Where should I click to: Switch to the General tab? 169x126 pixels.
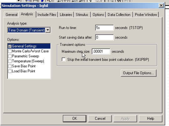coord(12,15)
